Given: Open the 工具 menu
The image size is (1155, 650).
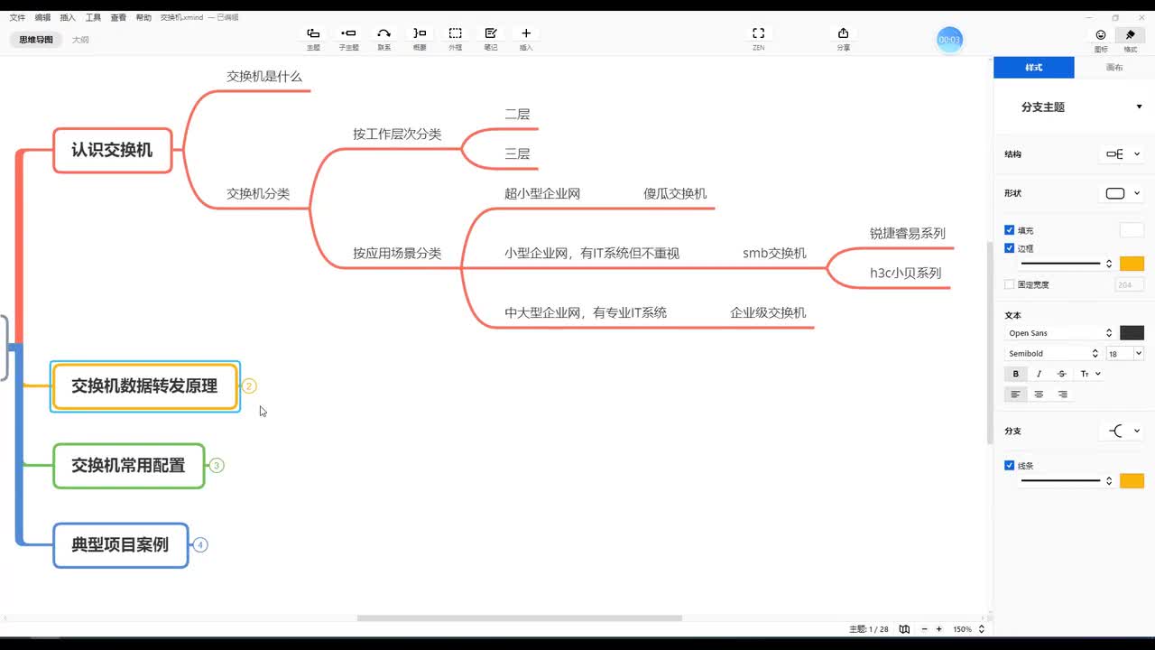Looking at the screenshot, I should (93, 17).
